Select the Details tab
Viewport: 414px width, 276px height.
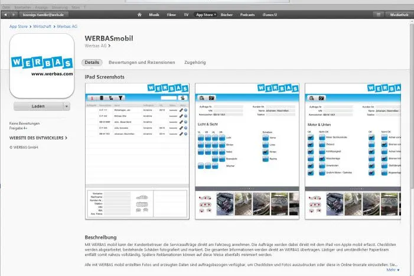(x=92, y=62)
